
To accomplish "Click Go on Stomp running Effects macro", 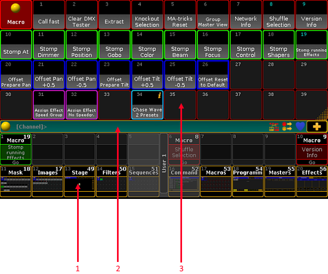I will [x=16, y=162].
